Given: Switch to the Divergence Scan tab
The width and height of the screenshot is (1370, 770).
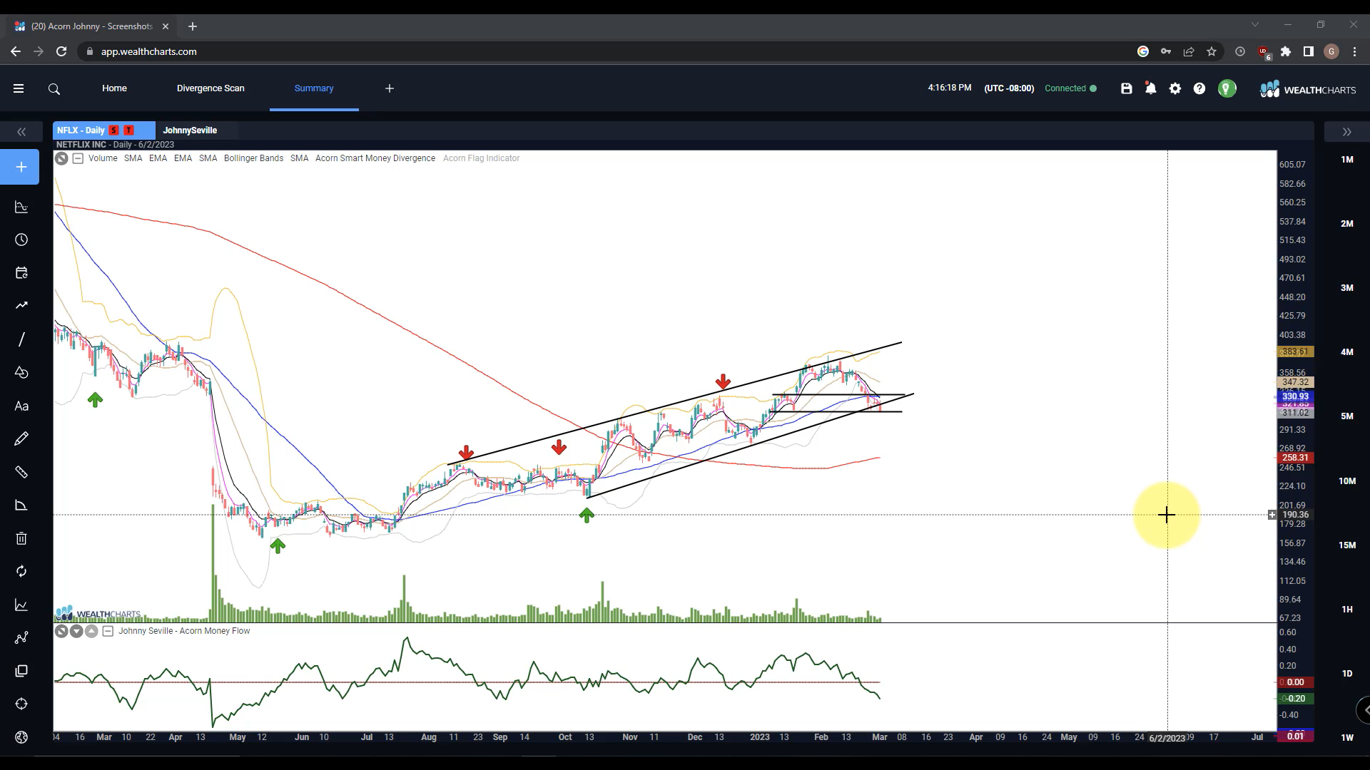Looking at the screenshot, I should 210,88.
